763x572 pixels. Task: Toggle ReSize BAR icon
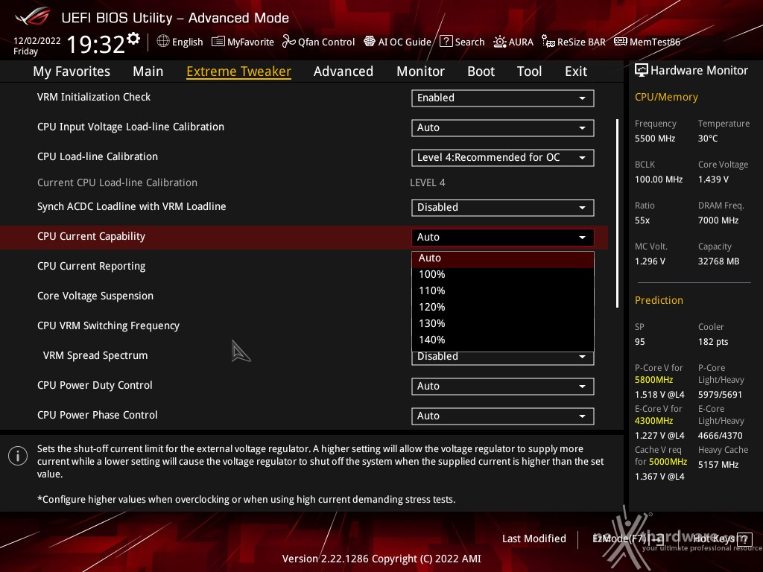(548, 42)
